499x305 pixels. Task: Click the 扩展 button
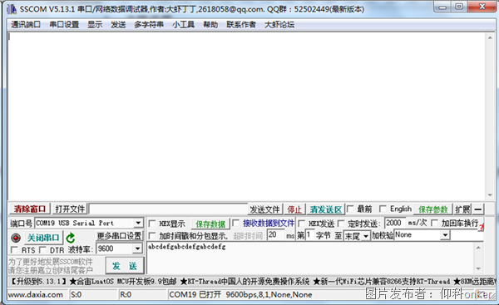click(462, 209)
